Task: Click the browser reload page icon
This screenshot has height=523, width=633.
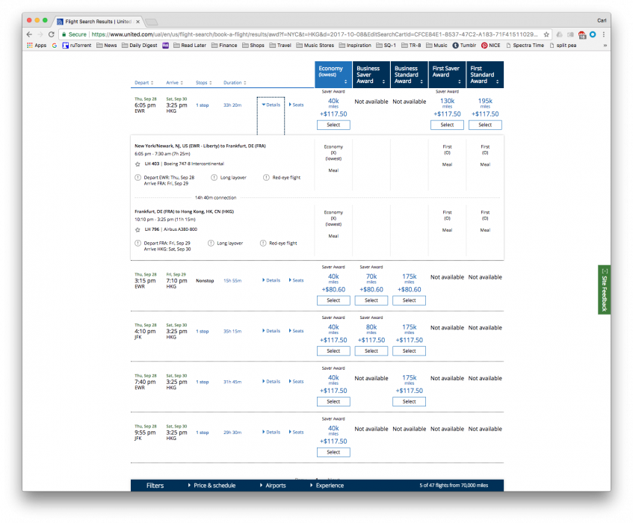Action: click(x=52, y=34)
